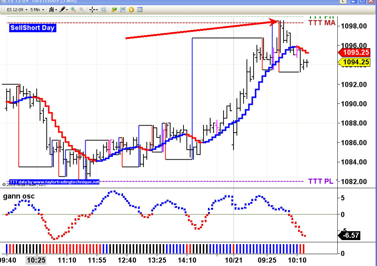Screen dimensions: 377x266
Task: Click the 1098.00 price axis label
Action: [x=354, y=26]
